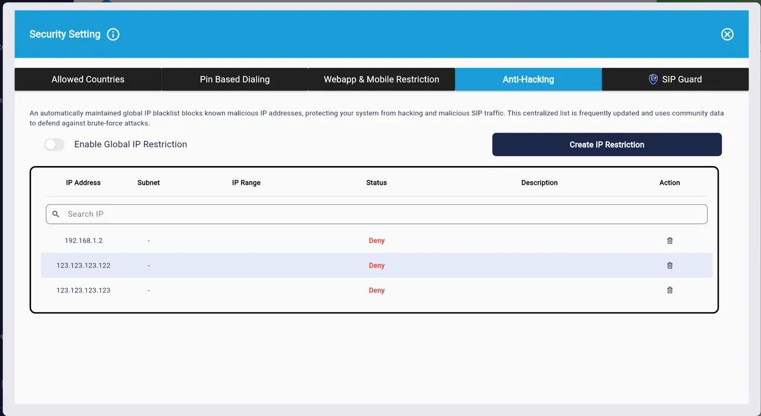
Task: Click the IP Address column header
Action: (x=83, y=183)
